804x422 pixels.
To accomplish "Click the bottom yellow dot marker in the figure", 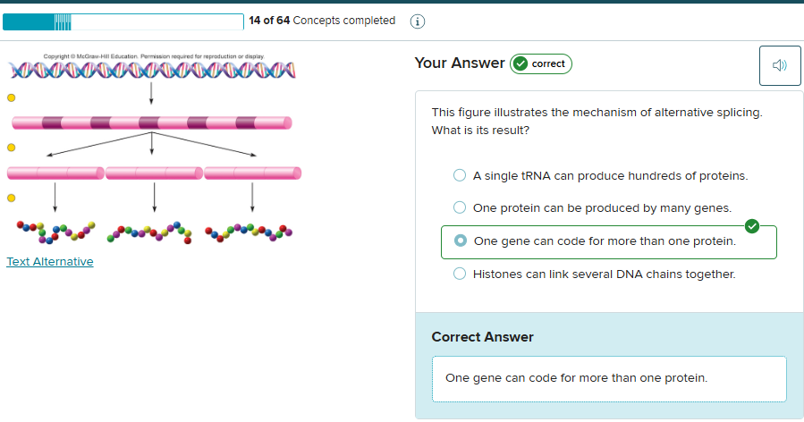I will pyautogui.click(x=12, y=198).
